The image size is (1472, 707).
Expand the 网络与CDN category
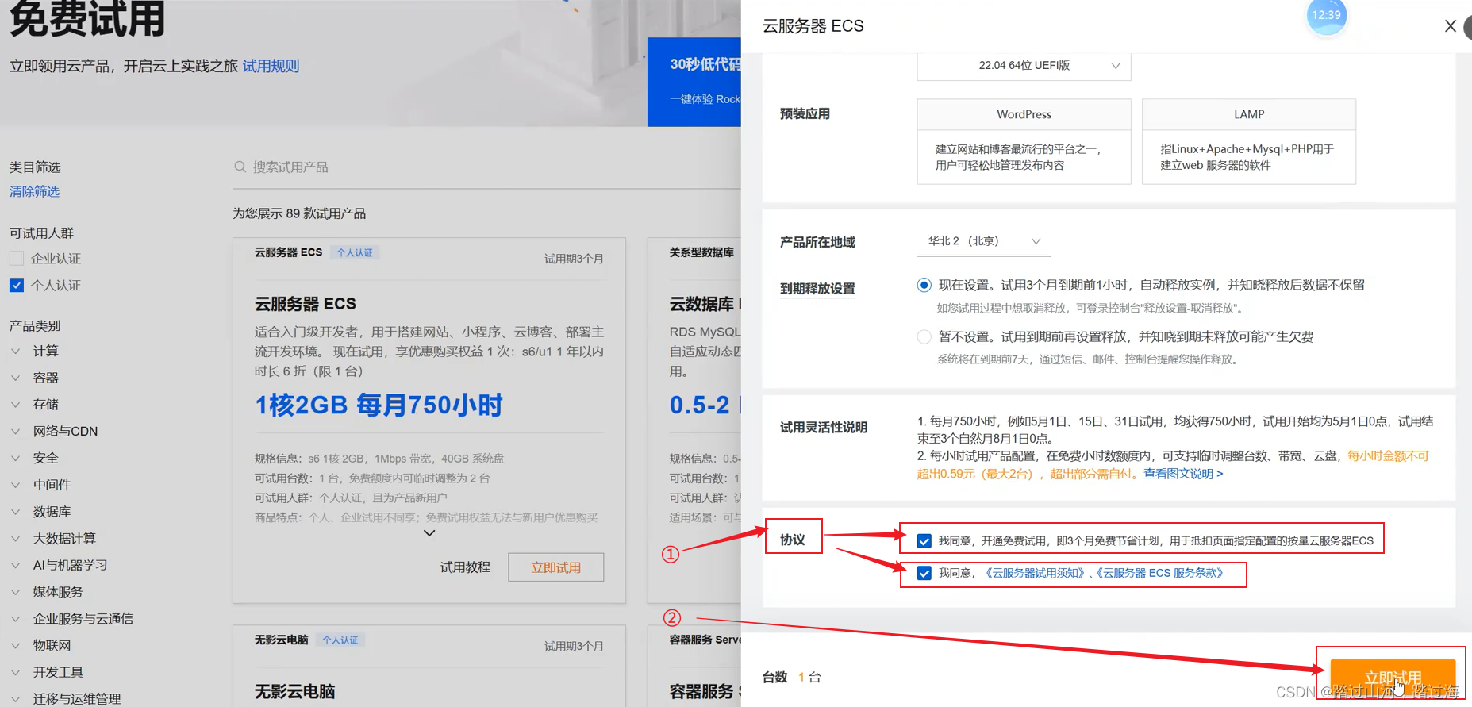(x=16, y=431)
